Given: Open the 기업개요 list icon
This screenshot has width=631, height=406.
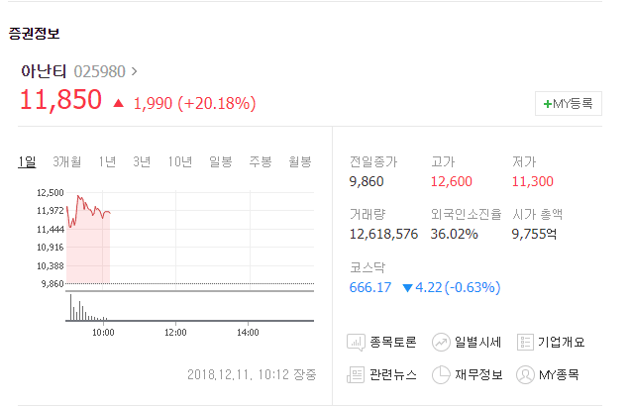Looking at the screenshot, I should [525, 343].
